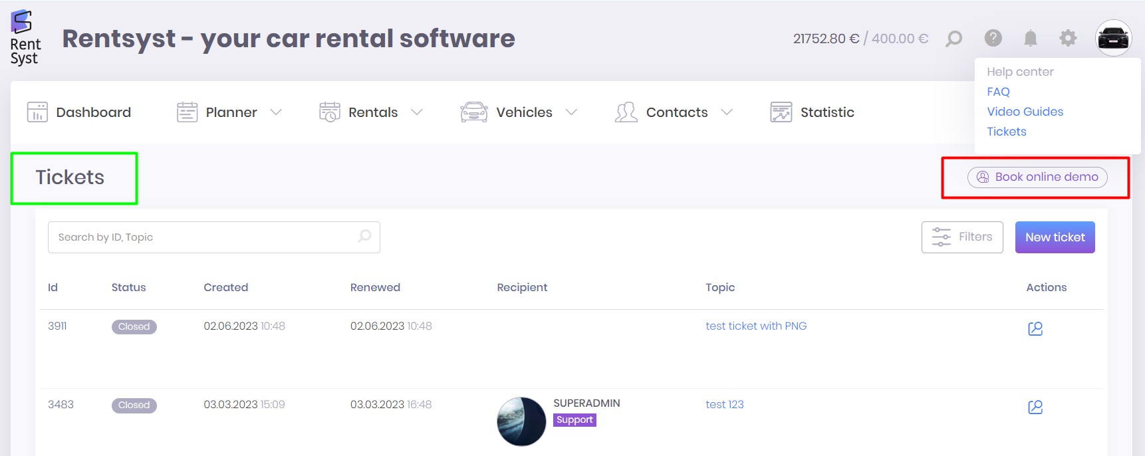The height and width of the screenshot is (456, 1145).
Task: Click Book online demo button
Action: pyautogui.click(x=1037, y=177)
